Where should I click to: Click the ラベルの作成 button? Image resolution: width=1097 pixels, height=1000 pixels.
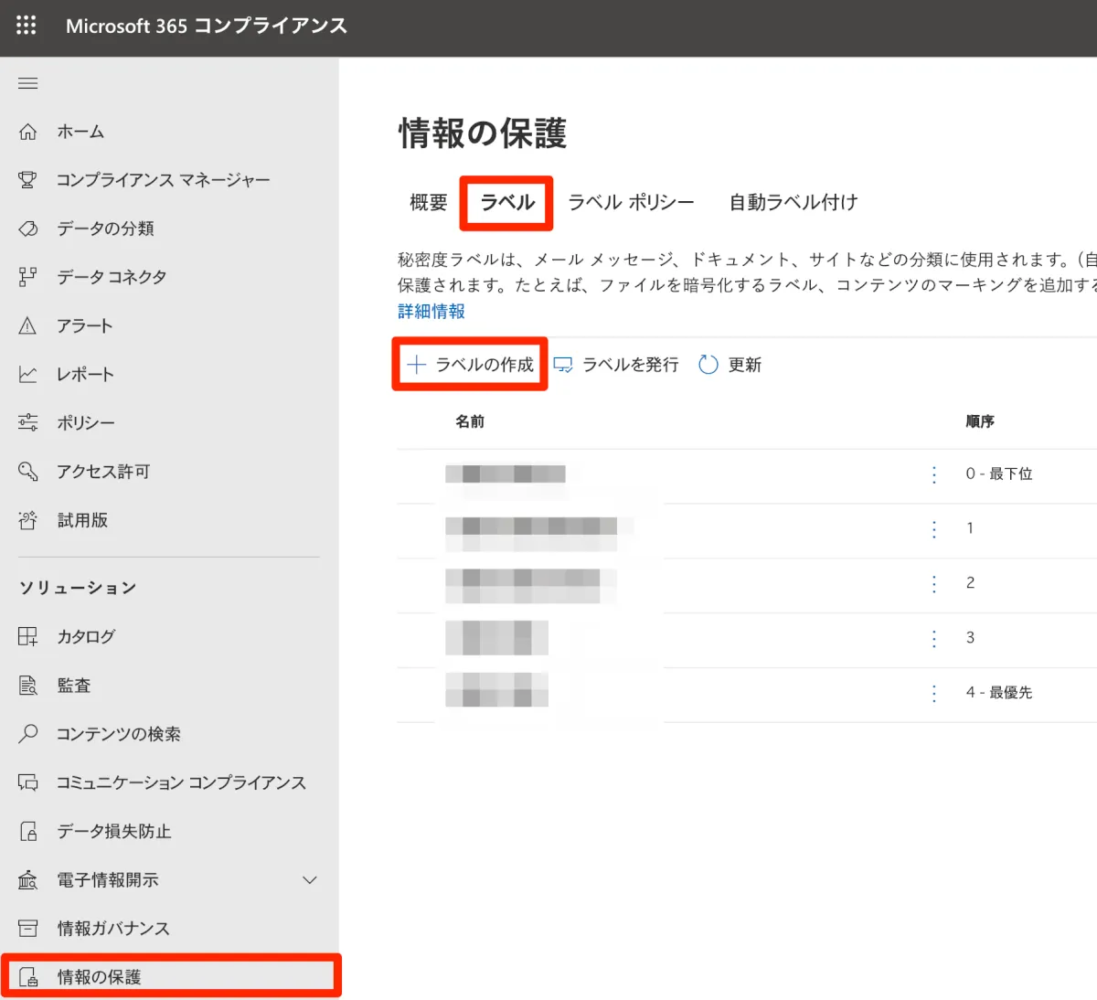pyautogui.click(x=470, y=365)
